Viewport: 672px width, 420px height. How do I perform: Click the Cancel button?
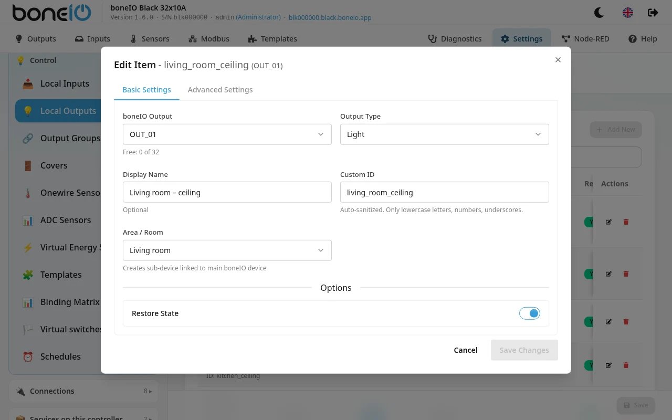466,350
